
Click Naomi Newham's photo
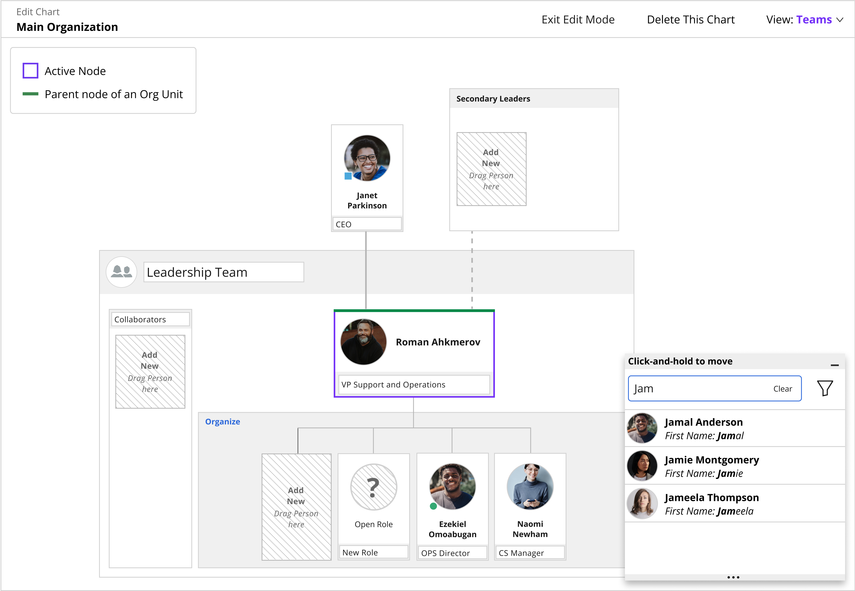(x=530, y=487)
